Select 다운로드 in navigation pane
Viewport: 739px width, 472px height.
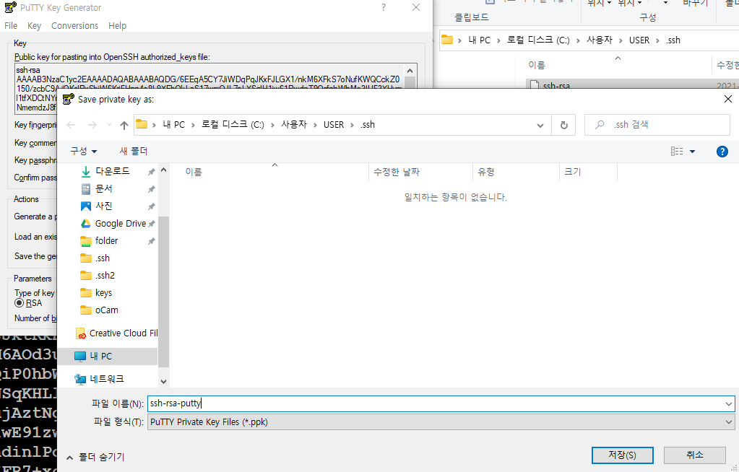[112, 171]
